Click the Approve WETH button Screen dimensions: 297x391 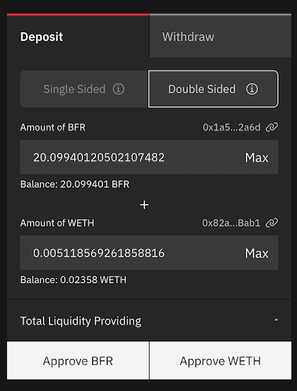221,360
